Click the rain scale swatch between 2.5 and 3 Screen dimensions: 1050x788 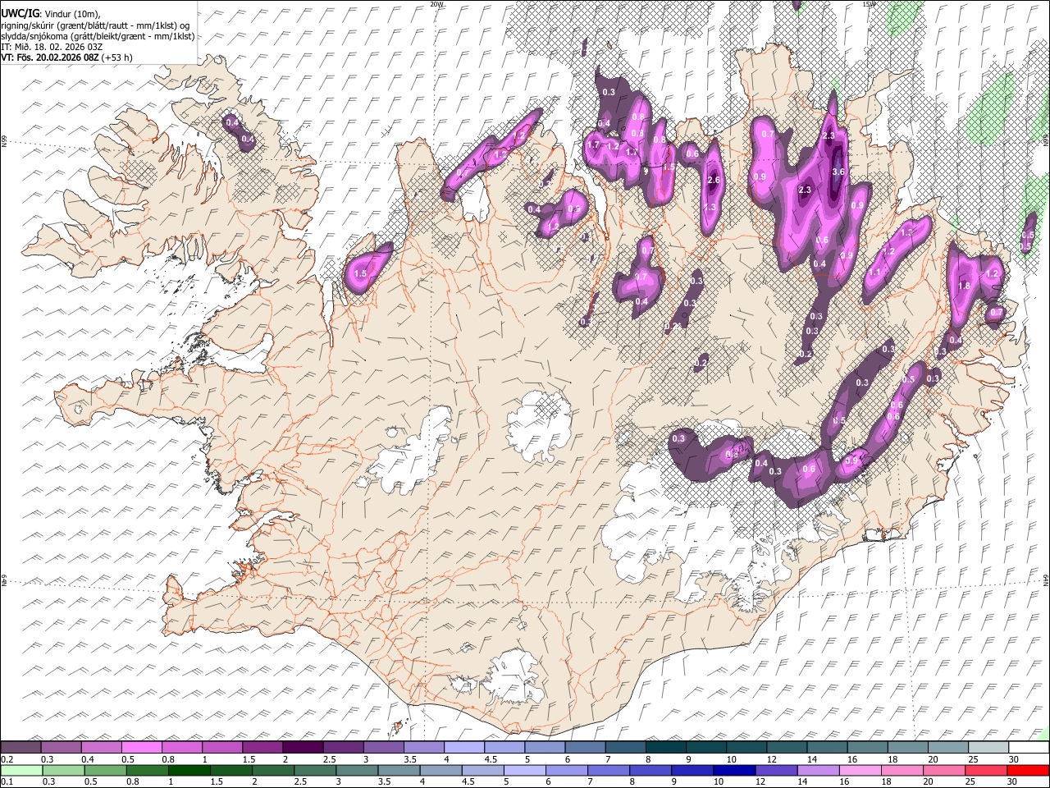315,770
